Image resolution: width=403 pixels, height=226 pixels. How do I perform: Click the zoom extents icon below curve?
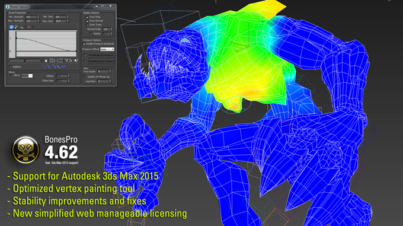pyautogui.click(x=52, y=61)
